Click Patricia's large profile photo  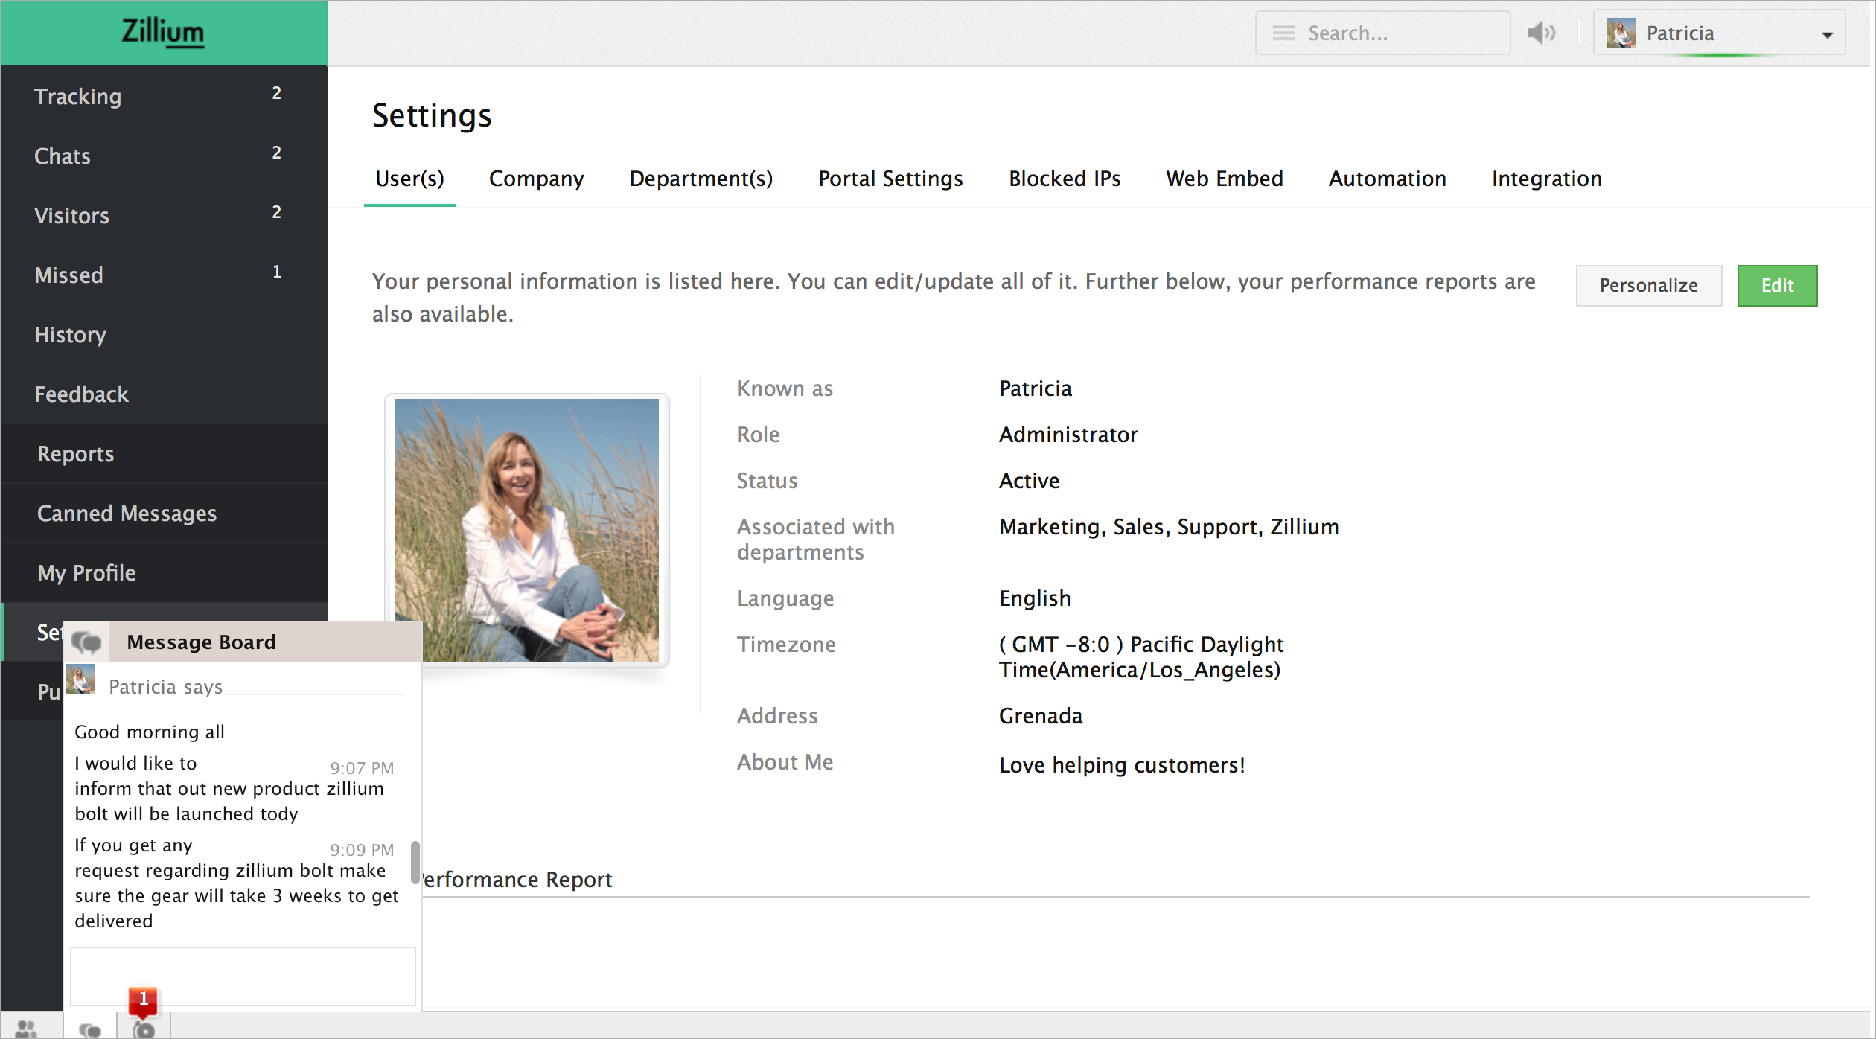click(x=527, y=530)
